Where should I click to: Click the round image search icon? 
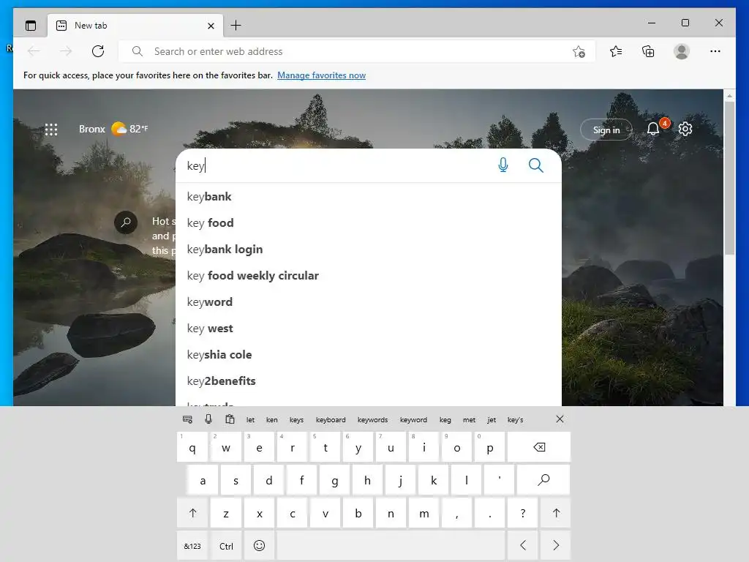click(126, 222)
